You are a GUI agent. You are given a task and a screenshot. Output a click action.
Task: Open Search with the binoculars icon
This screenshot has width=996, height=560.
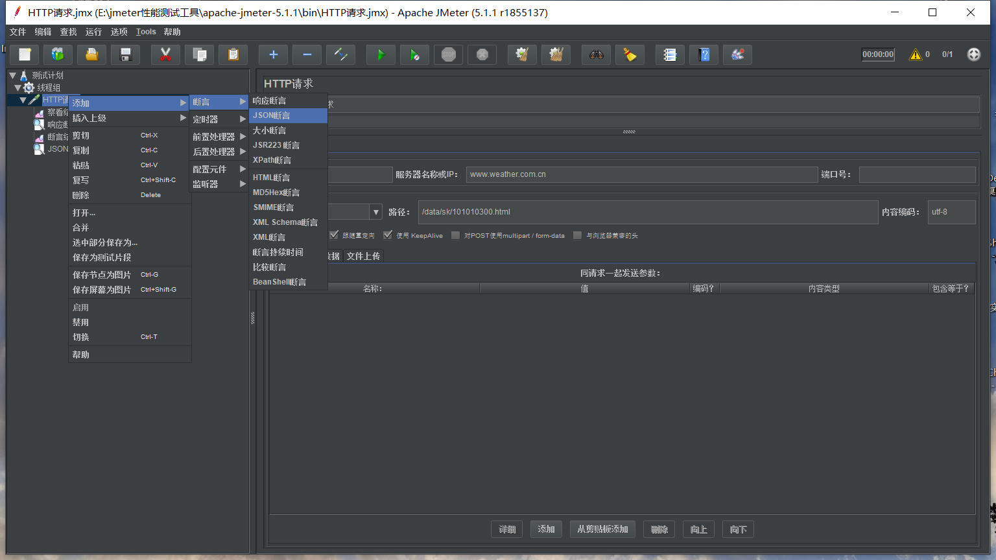pos(597,54)
